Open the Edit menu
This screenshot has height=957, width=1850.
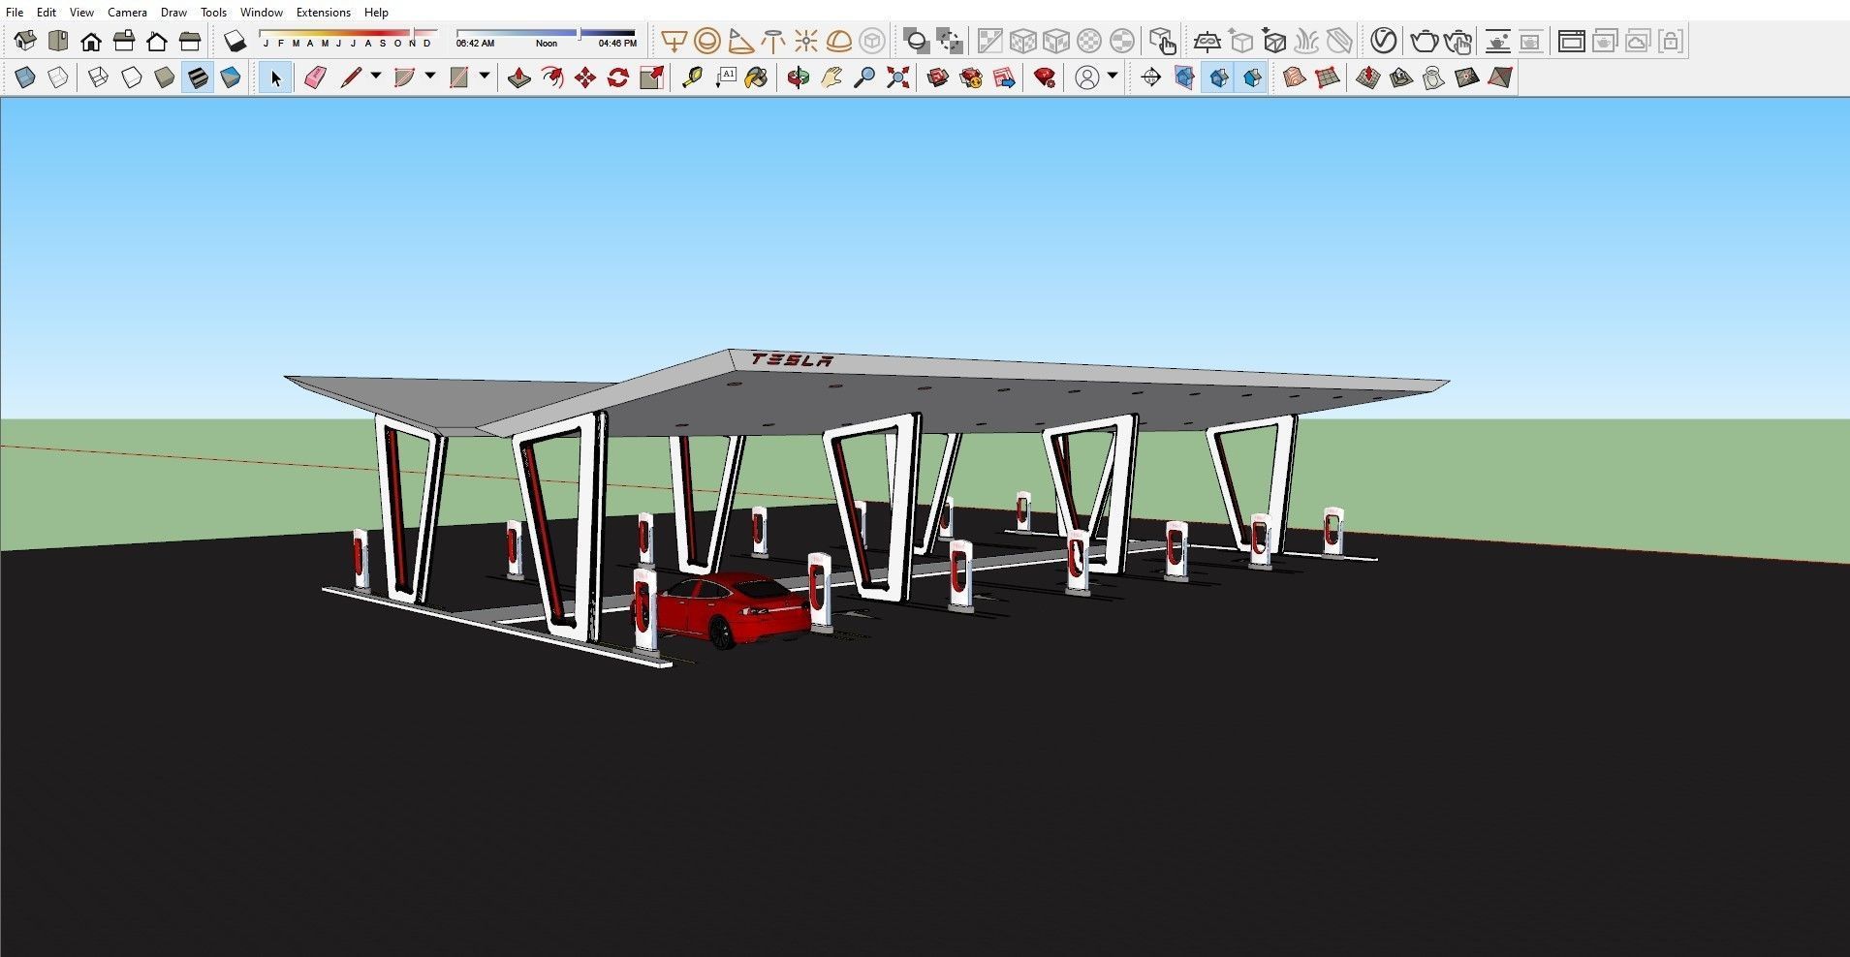47,13
